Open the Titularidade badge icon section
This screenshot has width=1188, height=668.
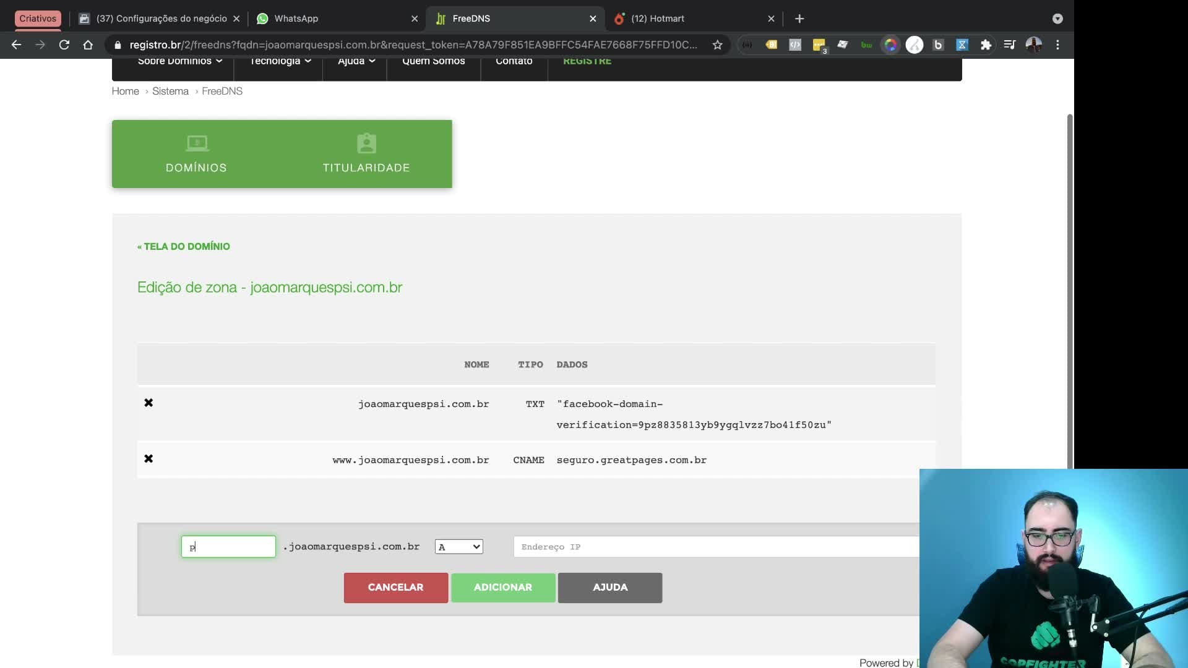[366, 154]
